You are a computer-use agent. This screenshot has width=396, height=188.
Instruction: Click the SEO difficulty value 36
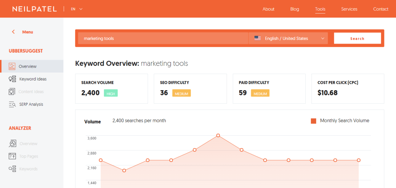pyautogui.click(x=164, y=93)
